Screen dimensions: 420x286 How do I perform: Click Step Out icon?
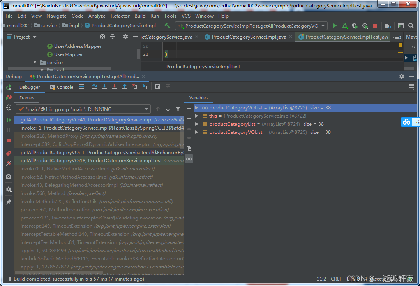coord(125,86)
